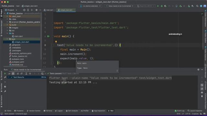Open the Terminal tool window tab

click(x=48, y=111)
